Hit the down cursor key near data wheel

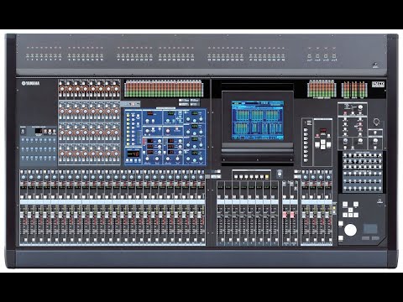click(351, 215)
